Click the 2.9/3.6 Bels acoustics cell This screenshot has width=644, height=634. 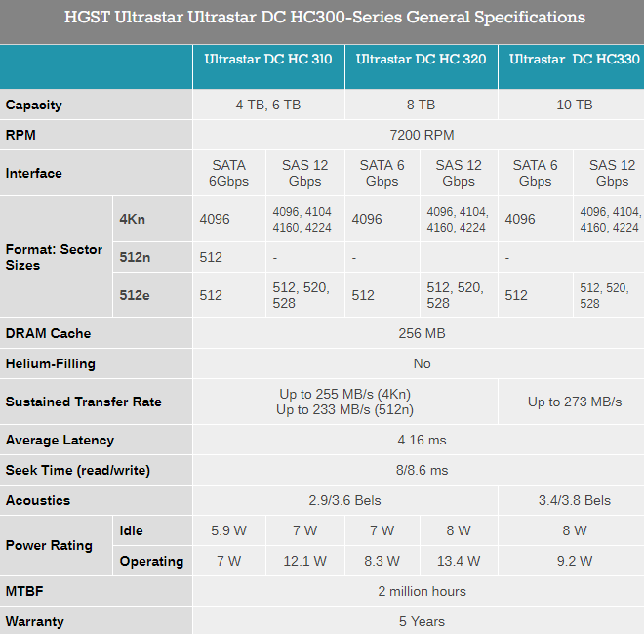pyautogui.click(x=344, y=500)
